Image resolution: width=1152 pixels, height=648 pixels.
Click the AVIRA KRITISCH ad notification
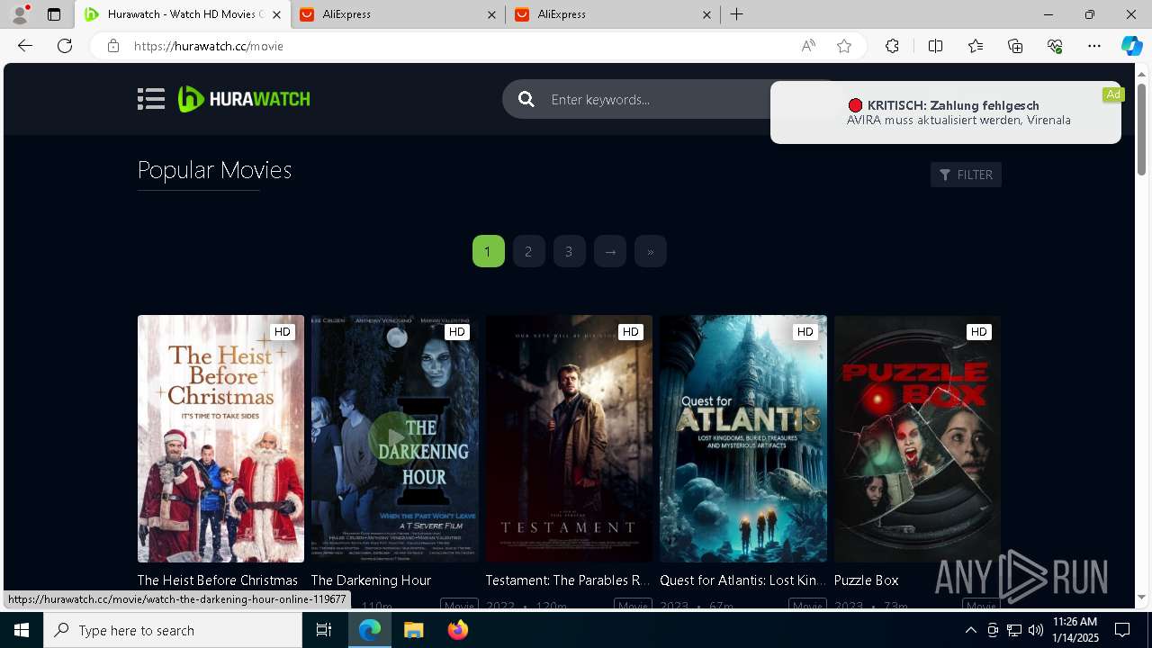click(x=945, y=112)
